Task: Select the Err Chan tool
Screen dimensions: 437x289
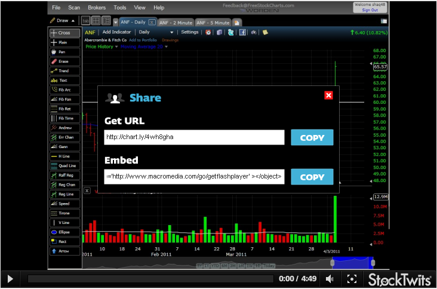Action: click(65, 137)
